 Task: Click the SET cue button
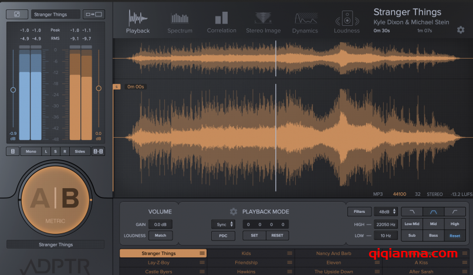(254, 236)
